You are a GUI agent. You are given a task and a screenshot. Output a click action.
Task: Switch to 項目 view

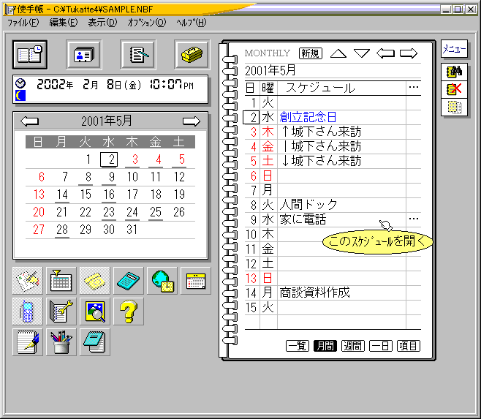click(x=409, y=346)
